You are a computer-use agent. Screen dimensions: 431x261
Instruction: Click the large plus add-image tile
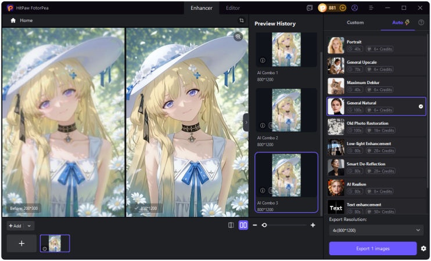tap(21, 244)
